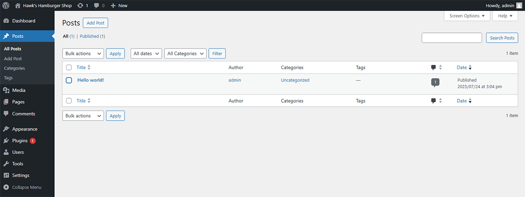Expand Screen Options panel

[x=467, y=16]
